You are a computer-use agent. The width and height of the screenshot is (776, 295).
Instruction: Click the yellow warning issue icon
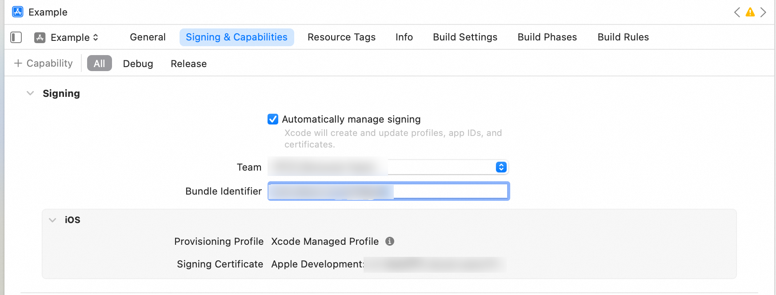coord(750,12)
